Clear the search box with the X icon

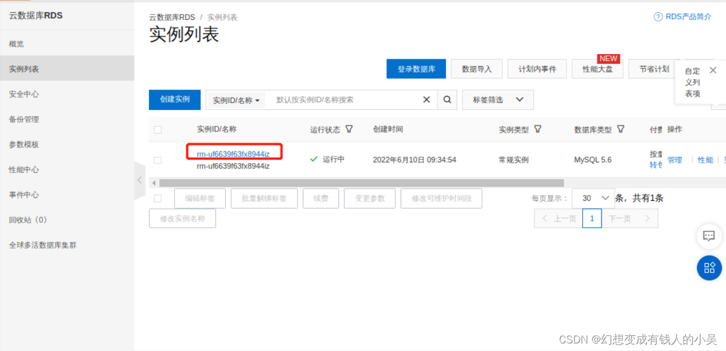(x=427, y=100)
